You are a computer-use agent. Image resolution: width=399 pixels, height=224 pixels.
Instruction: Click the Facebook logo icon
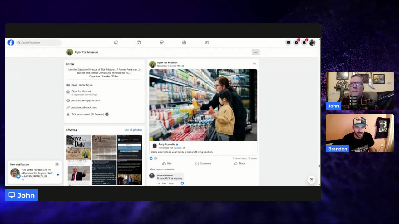pos(11,43)
